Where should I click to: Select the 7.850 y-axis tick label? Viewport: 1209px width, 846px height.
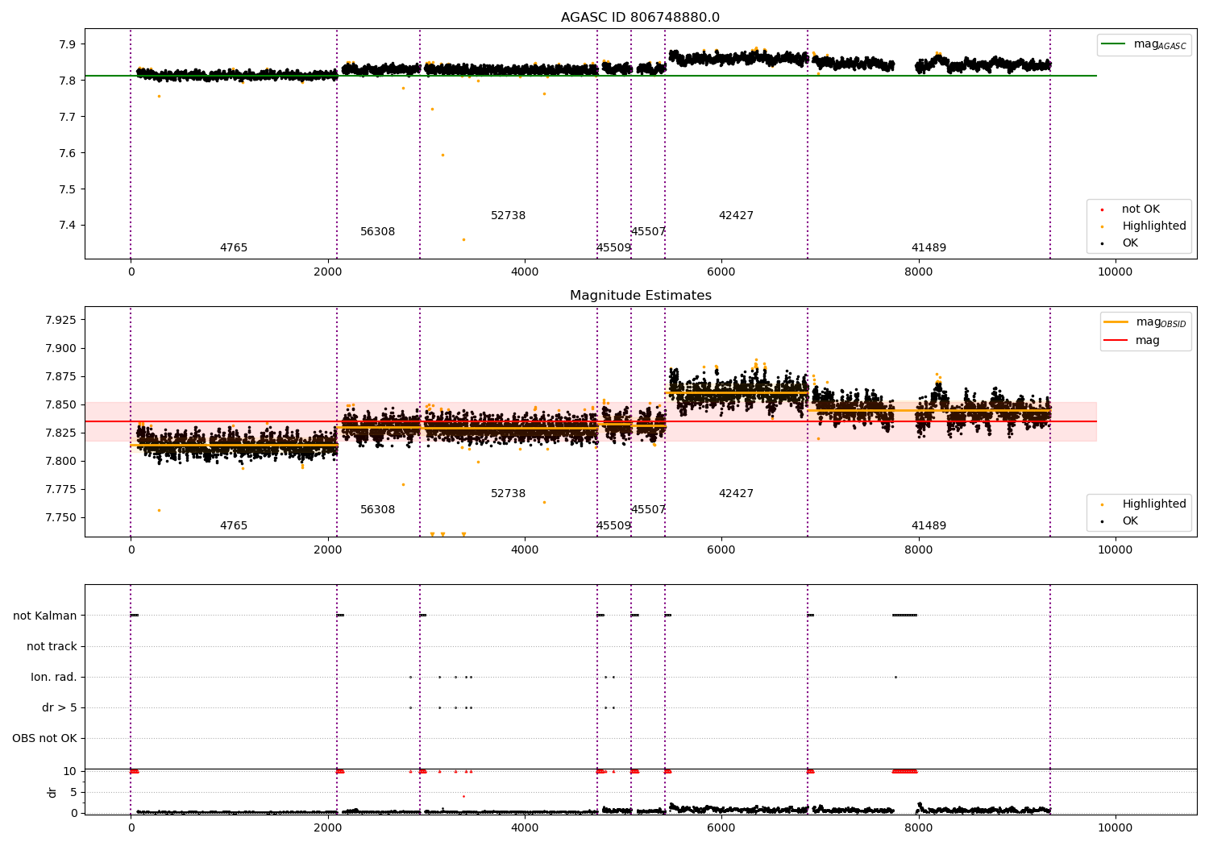click(x=60, y=404)
